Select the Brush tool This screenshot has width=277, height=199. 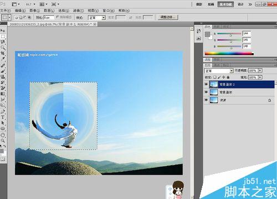point(3,71)
